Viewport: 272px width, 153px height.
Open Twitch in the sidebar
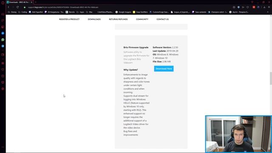3,27
